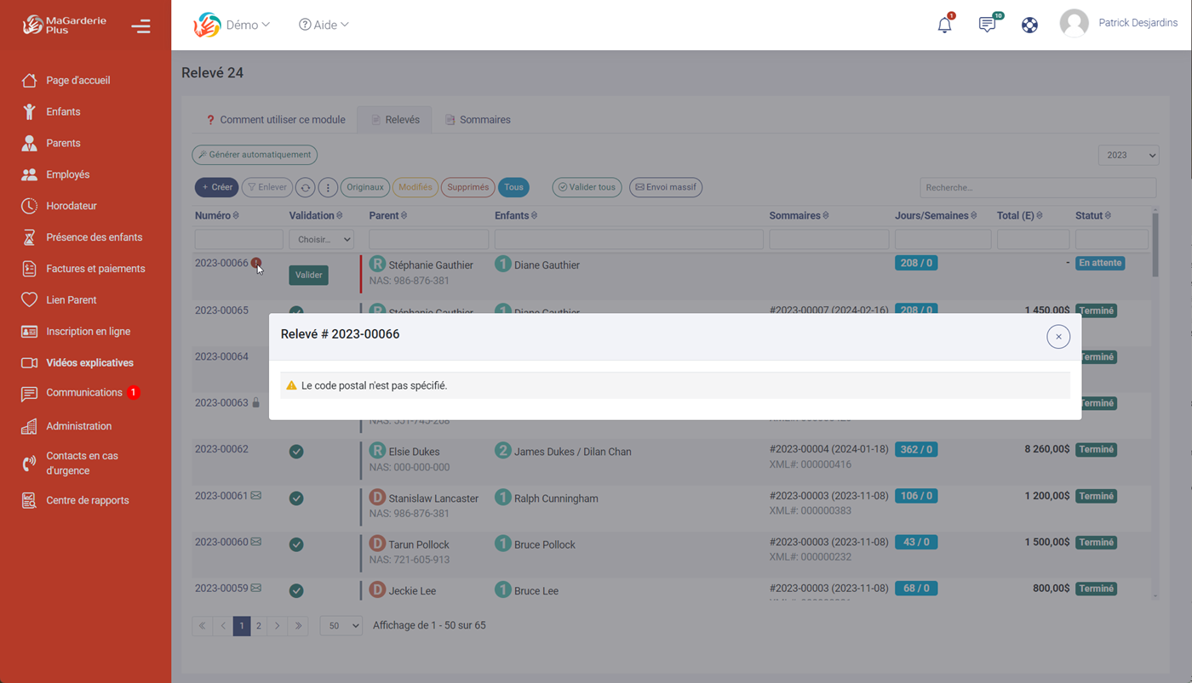Click in the Recherche search field

1037,187
